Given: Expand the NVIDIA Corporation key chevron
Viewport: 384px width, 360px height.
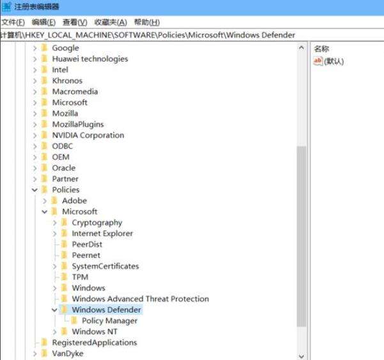Looking at the screenshot, I should (x=35, y=135).
